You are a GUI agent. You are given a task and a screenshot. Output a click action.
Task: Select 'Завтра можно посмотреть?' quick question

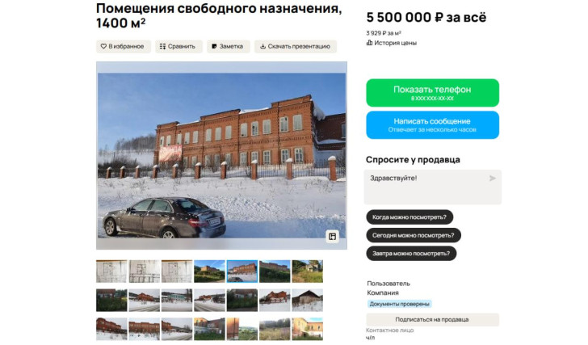click(x=411, y=254)
